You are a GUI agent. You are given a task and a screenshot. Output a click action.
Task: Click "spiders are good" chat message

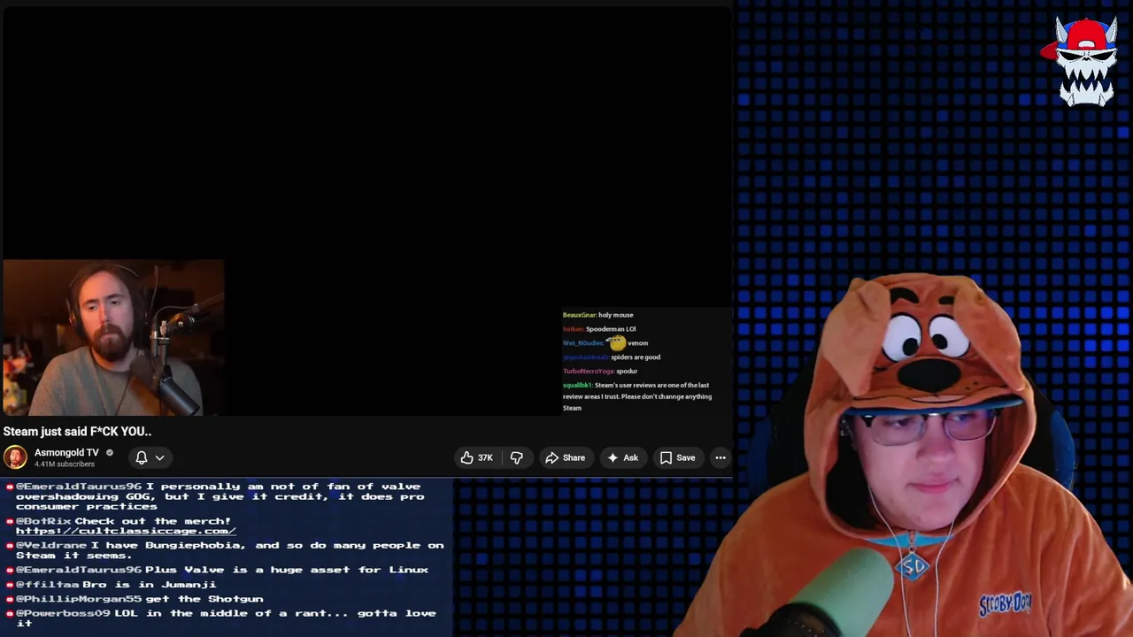click(612, 357)
